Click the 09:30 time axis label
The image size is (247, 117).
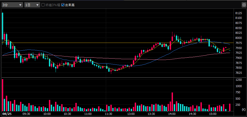(26, 114)
